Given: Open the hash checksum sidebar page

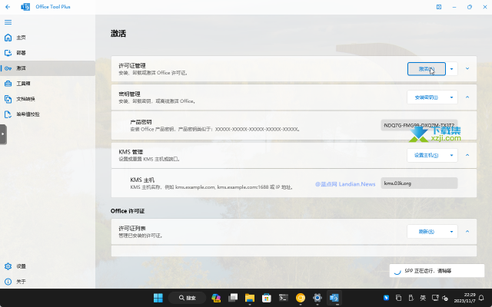Looking at the screenshot, I should pos(48,114).
